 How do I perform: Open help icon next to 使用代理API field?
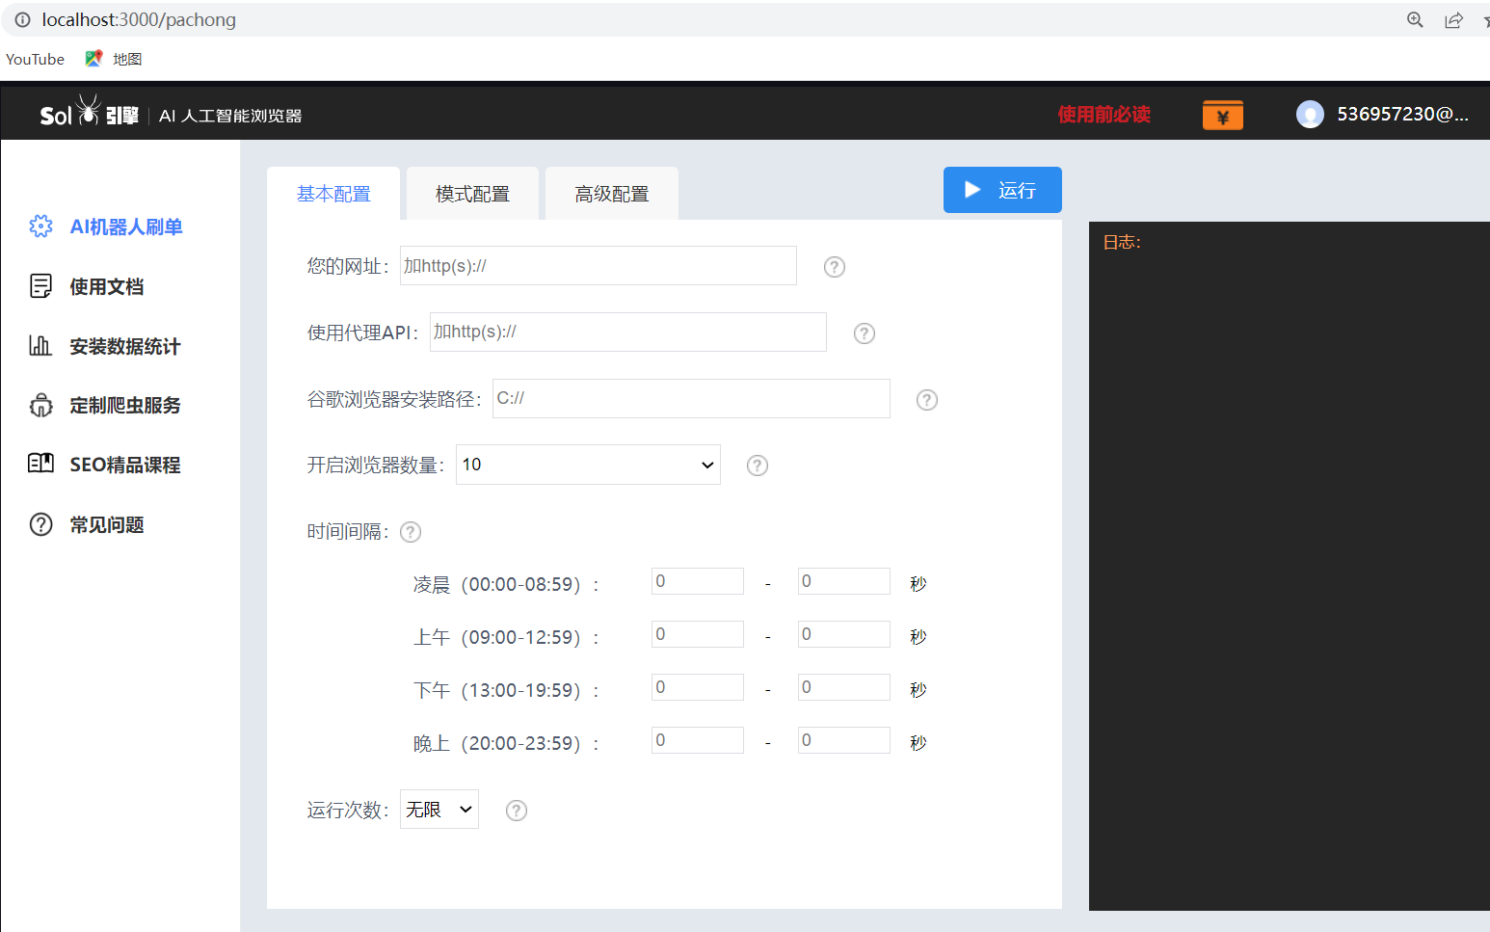coord(865,333)
